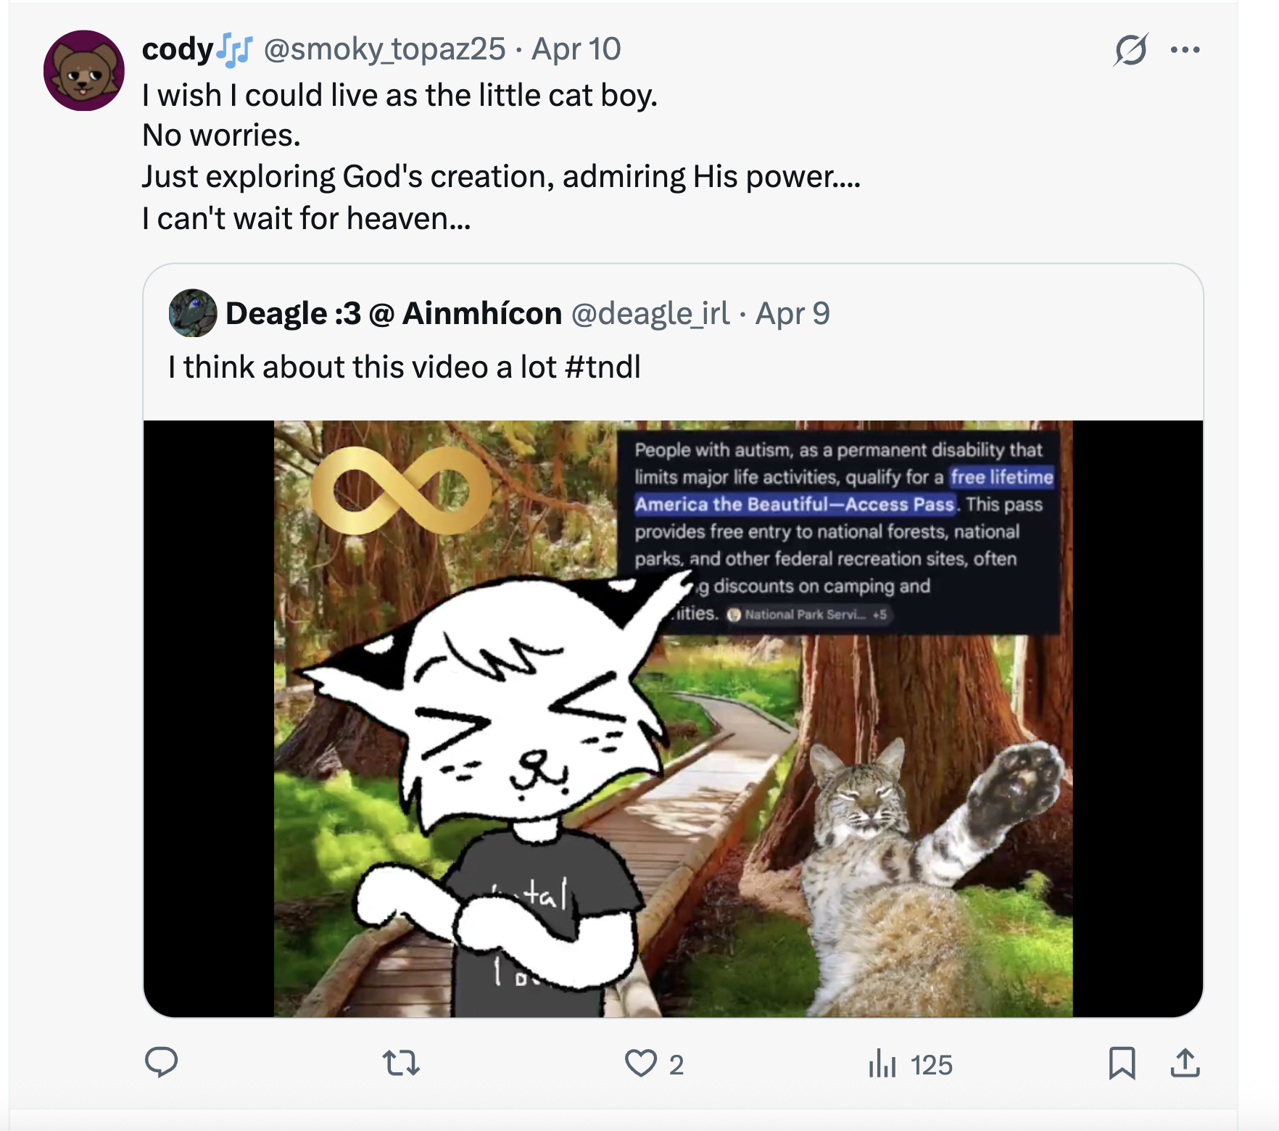Click the tweet text 'I wish I could live'

[400, 95]
